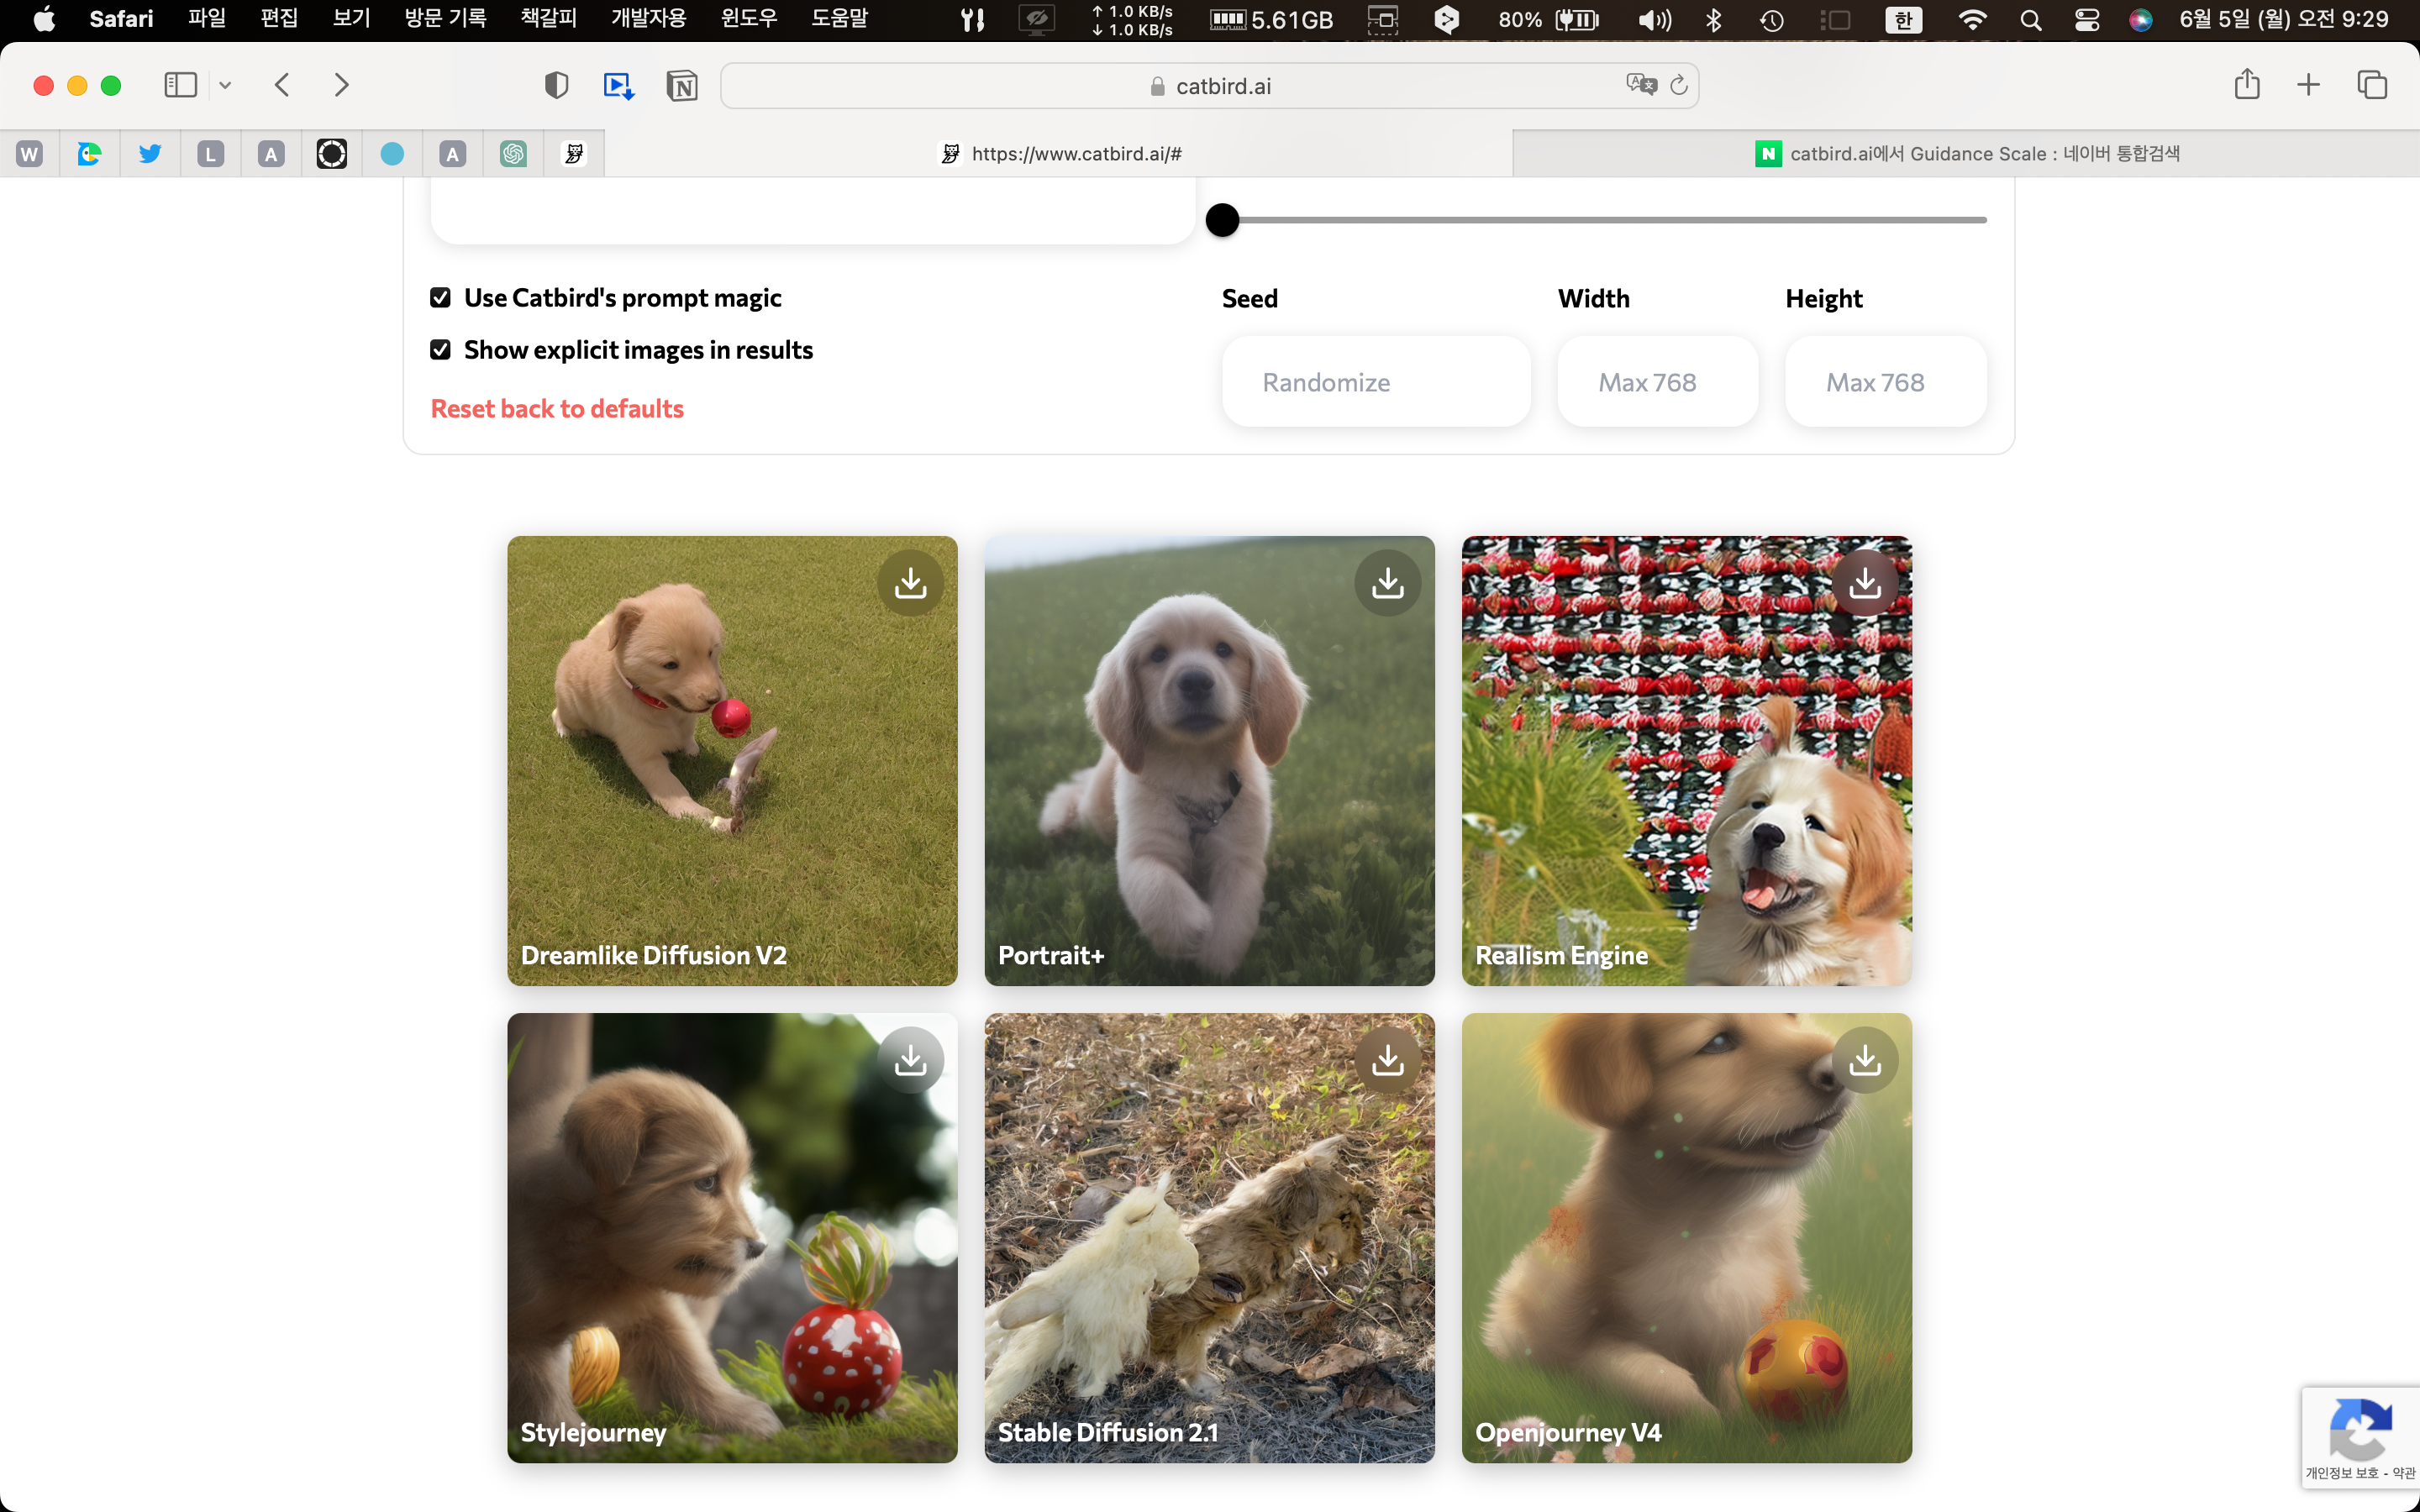
Task: Download the Stylejourney image
Action: click(x=910, y=1060)
